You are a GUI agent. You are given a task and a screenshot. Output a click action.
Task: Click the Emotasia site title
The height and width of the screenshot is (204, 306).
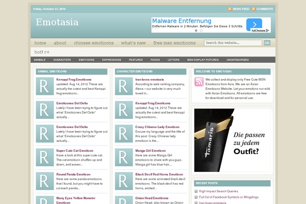(57, 22)
